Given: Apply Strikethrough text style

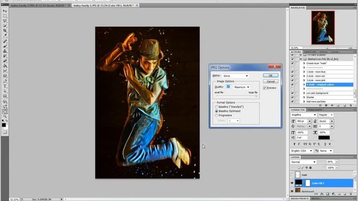Looking at the screenshot, I should 329,144.
